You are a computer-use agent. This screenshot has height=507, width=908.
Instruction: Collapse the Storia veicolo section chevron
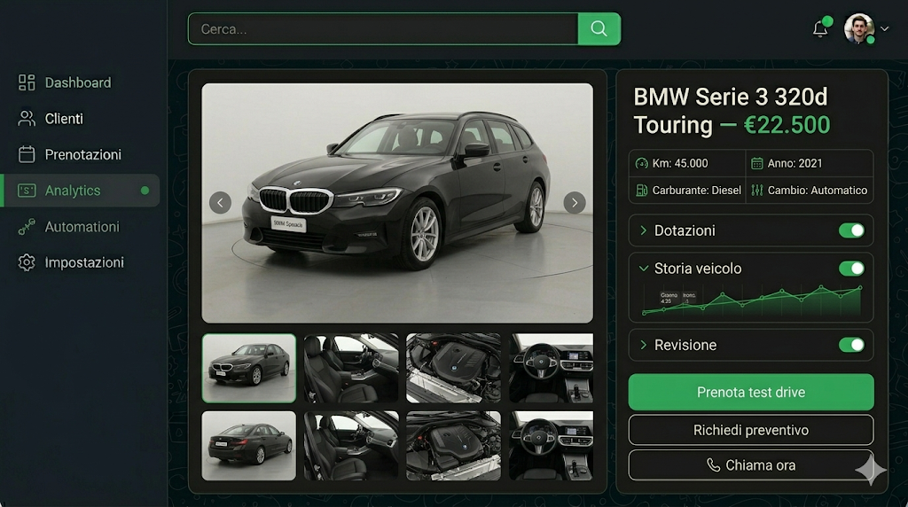[643, 269]
